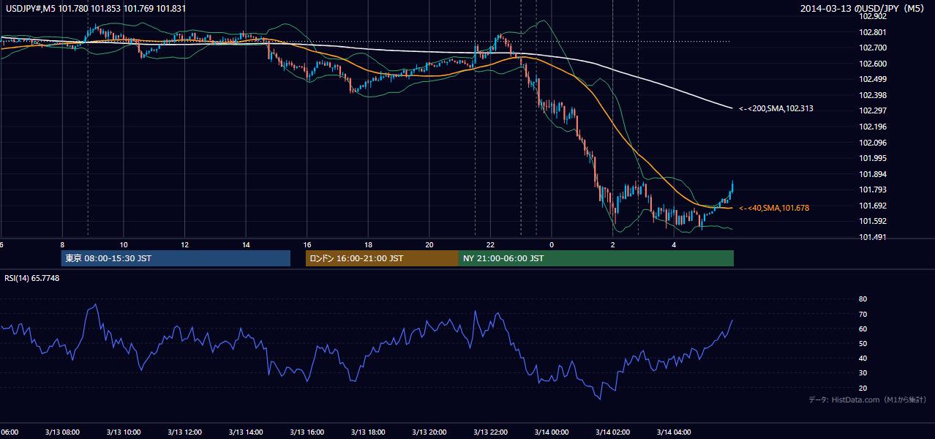The image size is (935, 439).
Task: Click the hour label 4 under price chart
Action: tap(674, 245)
